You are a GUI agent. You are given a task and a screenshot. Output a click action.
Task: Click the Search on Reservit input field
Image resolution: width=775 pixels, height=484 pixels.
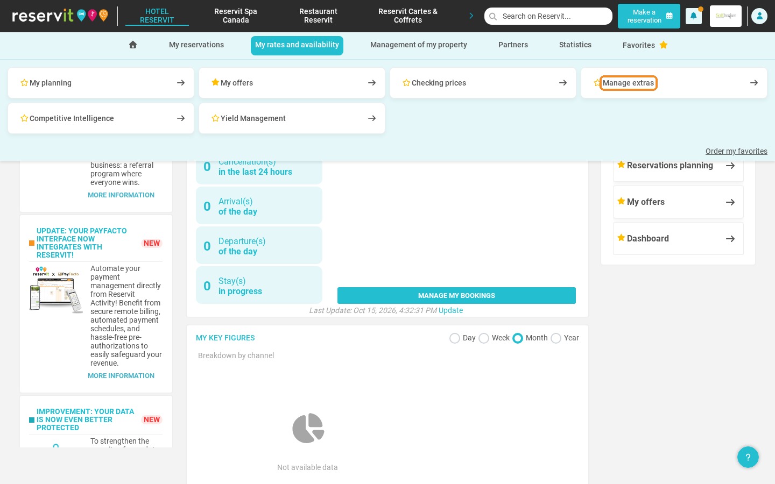click(x=548, y=16)
